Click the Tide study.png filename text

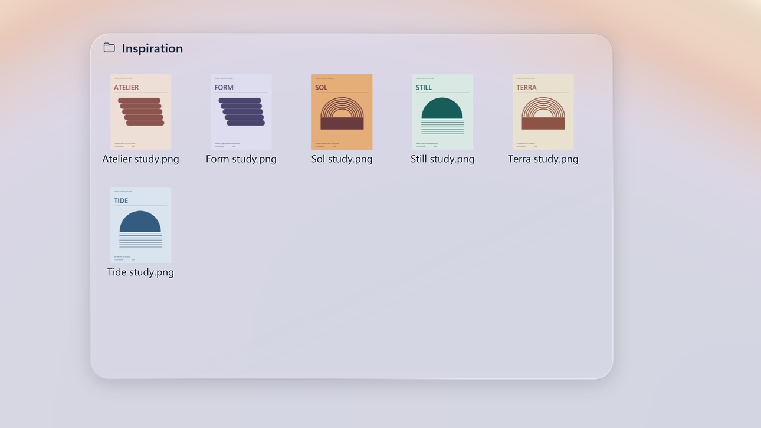point(140,272)
